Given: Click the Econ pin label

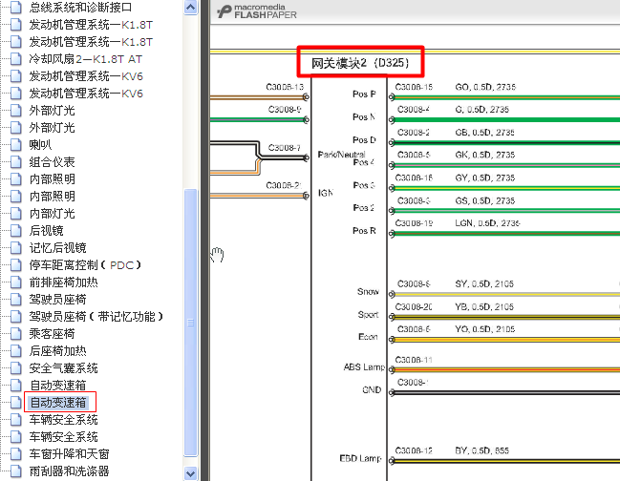Looking at the screenshot, I should [x=368, y=337].
